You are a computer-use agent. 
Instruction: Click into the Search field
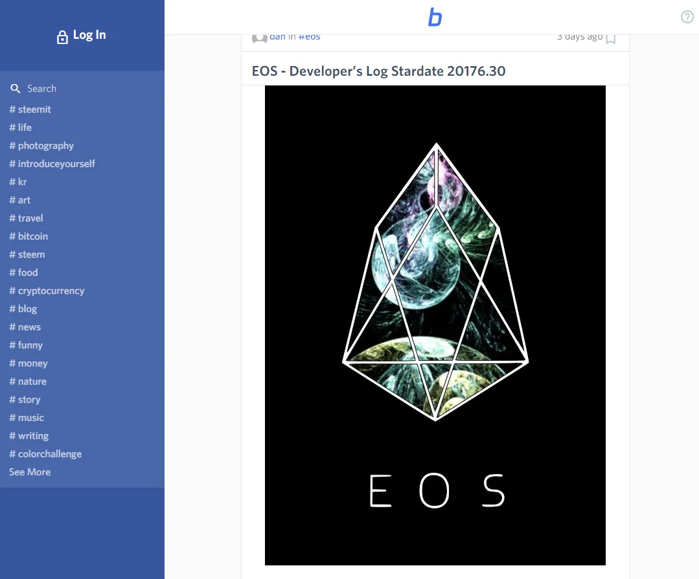pos(82,89)
